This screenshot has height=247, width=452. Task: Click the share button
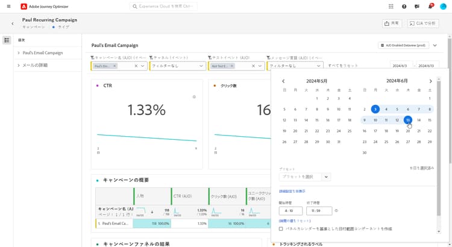tap(392, 23)
